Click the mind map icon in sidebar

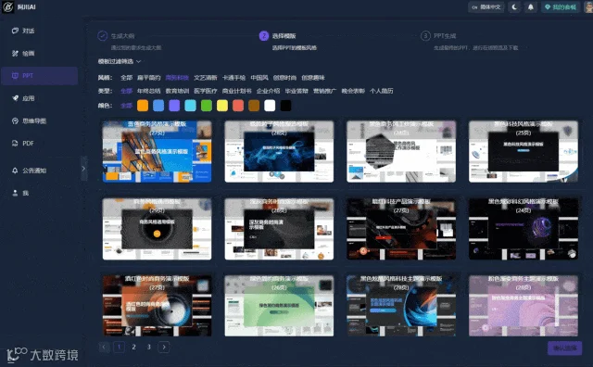pos(15,121)
